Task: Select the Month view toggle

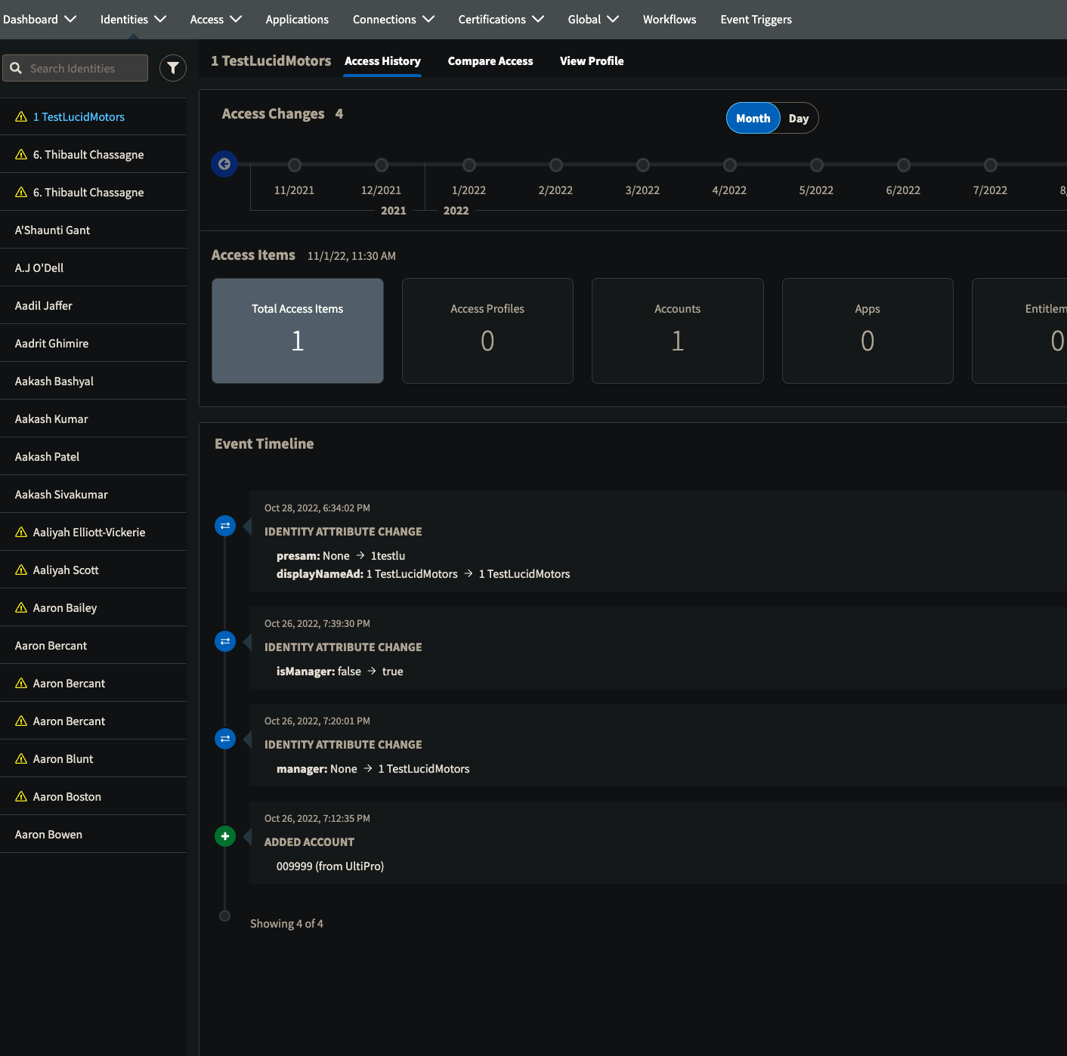Action: click(x=753, y=118)
